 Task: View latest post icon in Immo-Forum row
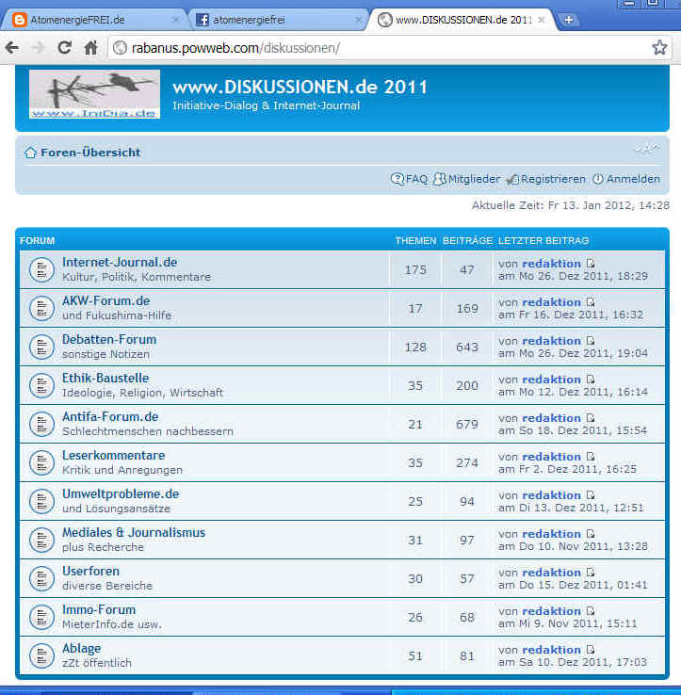tap(591, 610)
